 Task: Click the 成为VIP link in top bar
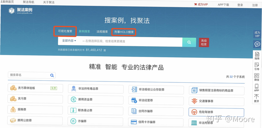203,5
